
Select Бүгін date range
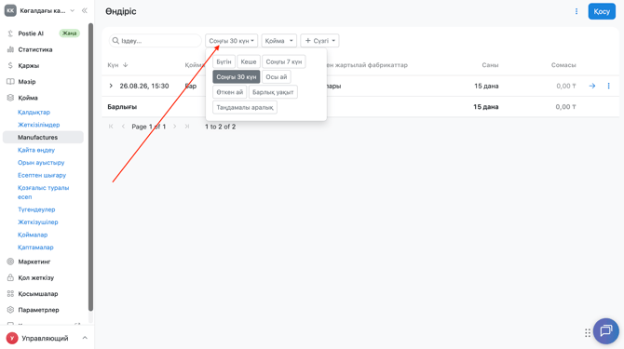coord(224,61)
